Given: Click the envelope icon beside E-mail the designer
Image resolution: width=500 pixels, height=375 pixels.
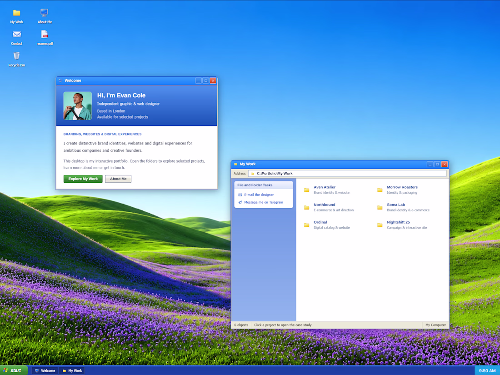Looking at the screenshot, I should pyautogui.click(x=240, y=195).
